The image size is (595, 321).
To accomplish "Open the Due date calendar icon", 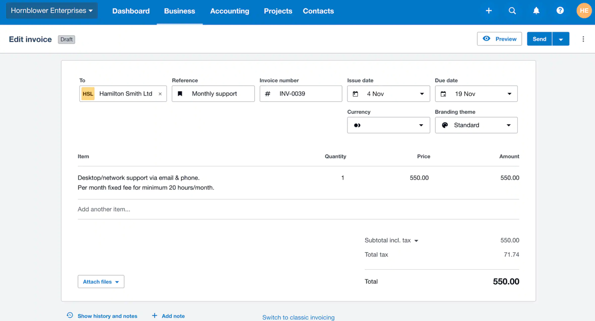I will (x=444, y=93).
